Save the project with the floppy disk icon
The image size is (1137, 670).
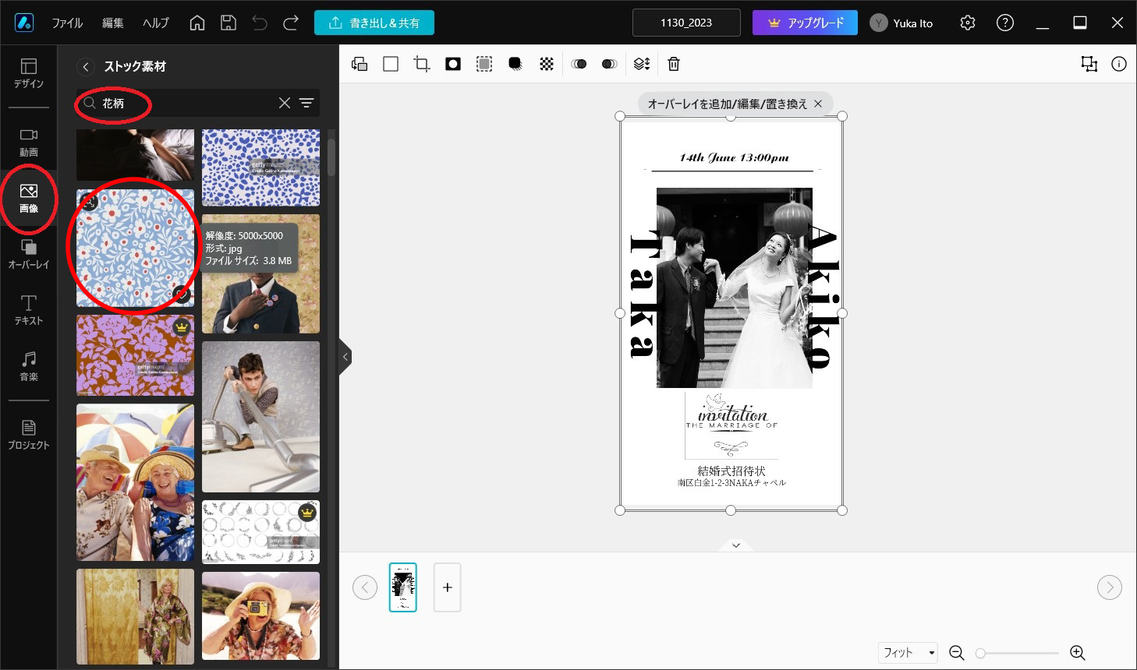click(x=228, y=23)
